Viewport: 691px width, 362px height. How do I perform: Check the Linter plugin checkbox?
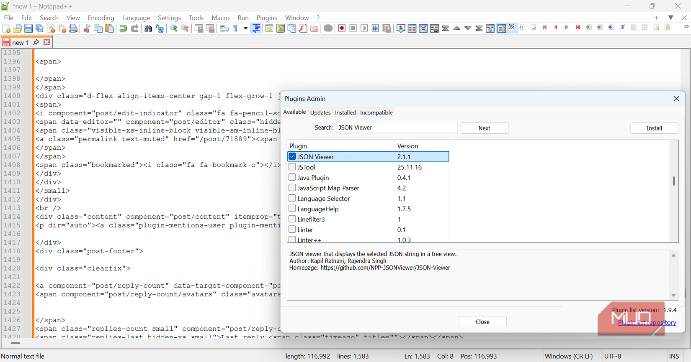tap(292, 229)
